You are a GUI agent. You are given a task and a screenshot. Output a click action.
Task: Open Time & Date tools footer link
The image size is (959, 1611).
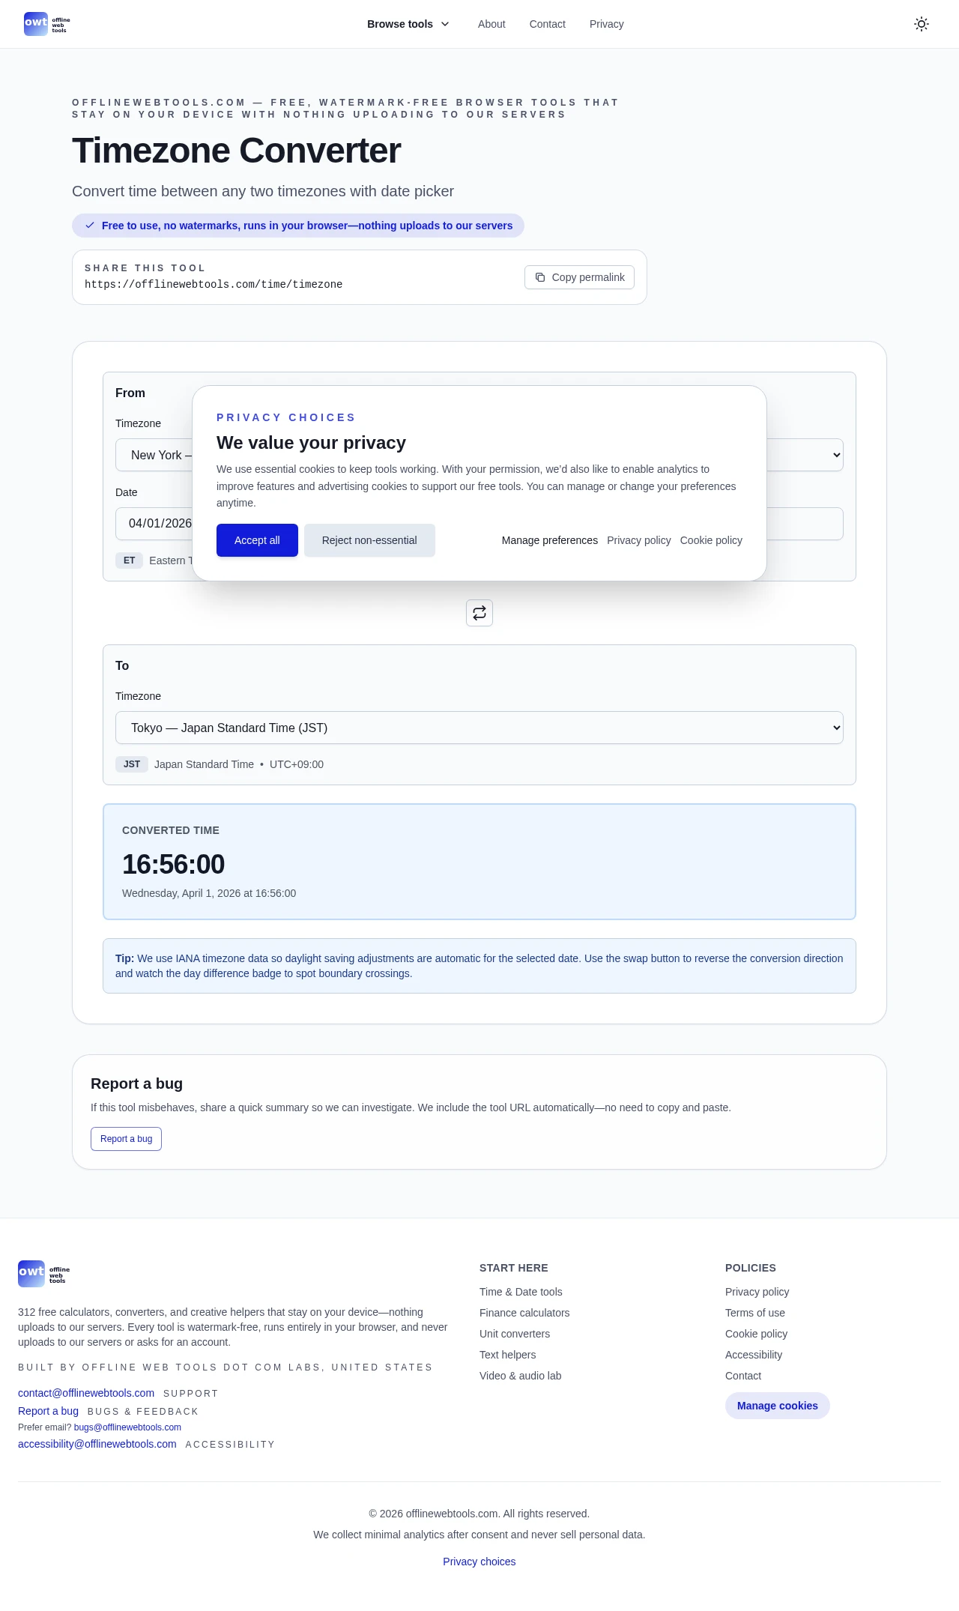point(521,1292)
